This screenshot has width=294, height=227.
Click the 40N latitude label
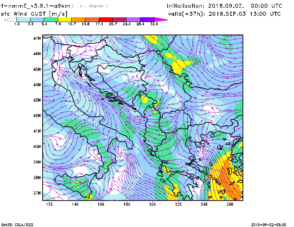pos(37,147)
